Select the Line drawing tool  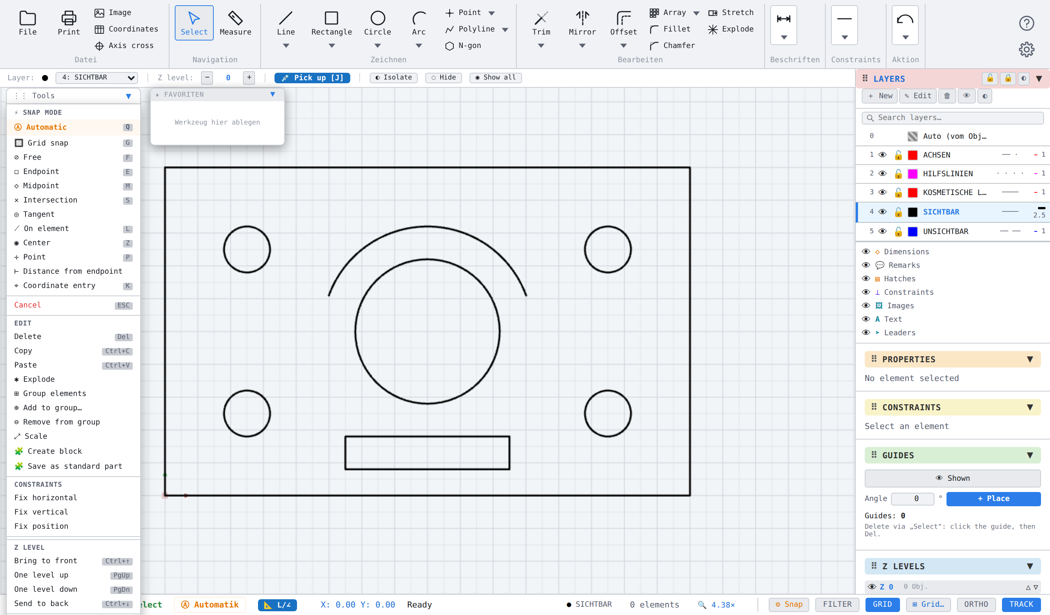coord(286,23)
